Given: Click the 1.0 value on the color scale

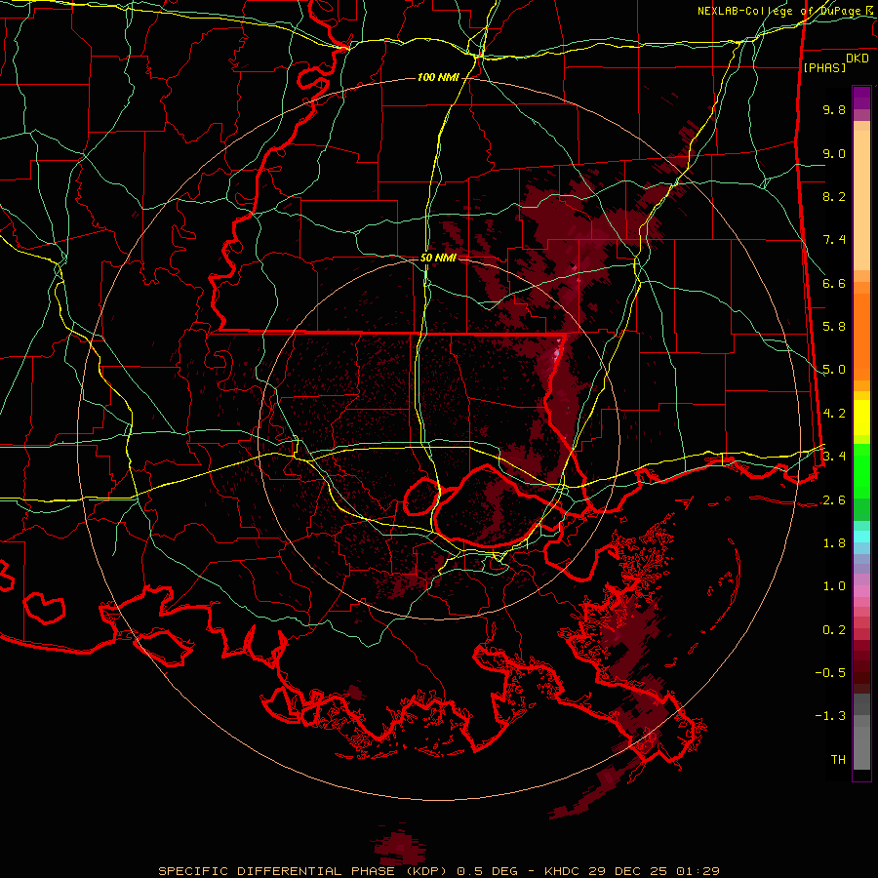Looking at the screenshot, I should [834, 585].
